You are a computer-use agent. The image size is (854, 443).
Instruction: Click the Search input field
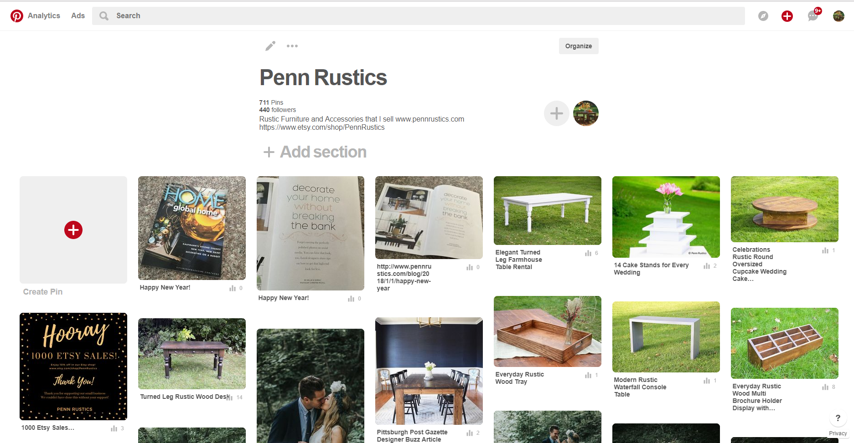[418, 15]
